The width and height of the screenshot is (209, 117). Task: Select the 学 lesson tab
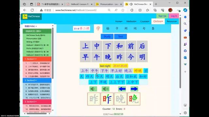click(x=98, y=28)
